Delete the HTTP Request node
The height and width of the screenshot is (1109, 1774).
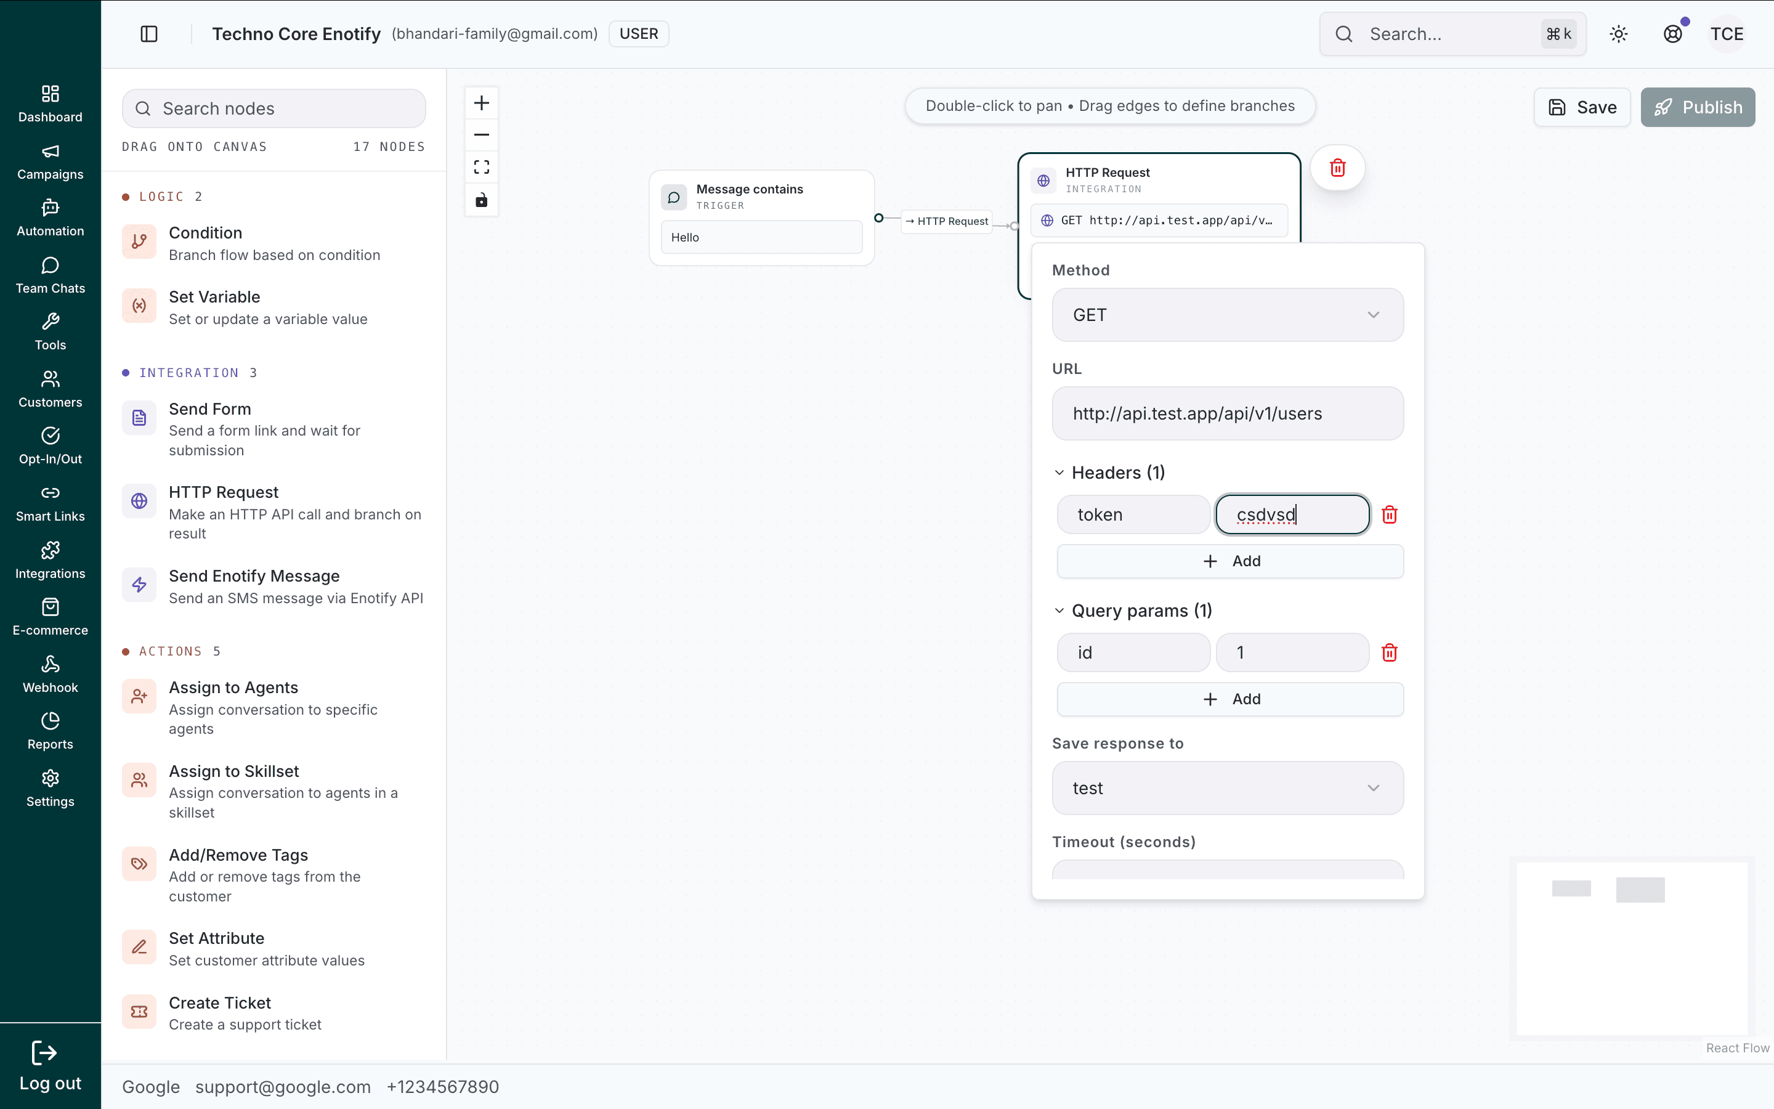[1338, 168]
